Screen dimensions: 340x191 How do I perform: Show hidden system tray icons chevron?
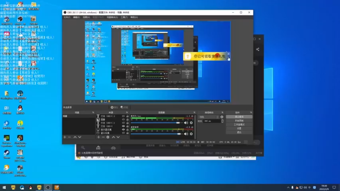pyautogui.click(x=288, y=188)
